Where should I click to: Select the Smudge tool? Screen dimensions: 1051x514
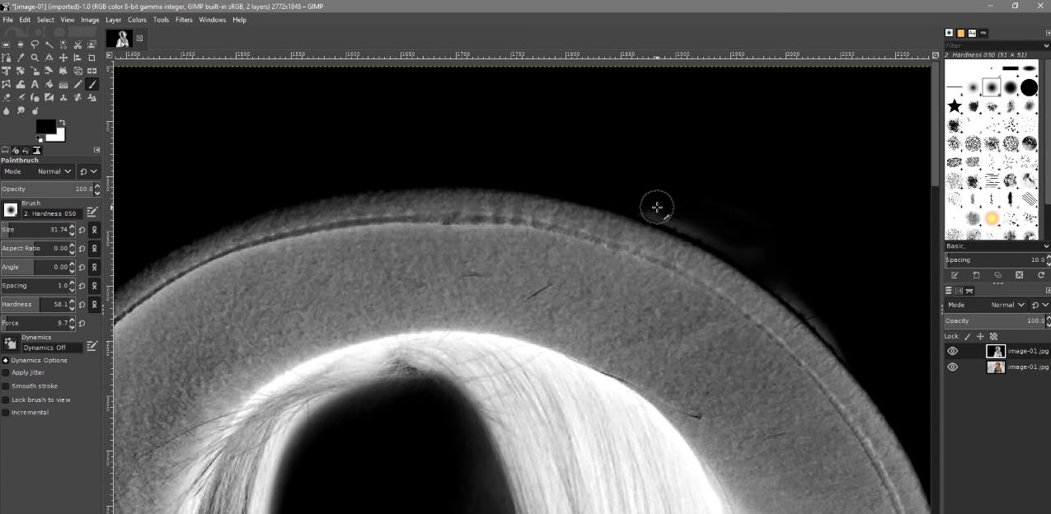click(x=21, y=110)
